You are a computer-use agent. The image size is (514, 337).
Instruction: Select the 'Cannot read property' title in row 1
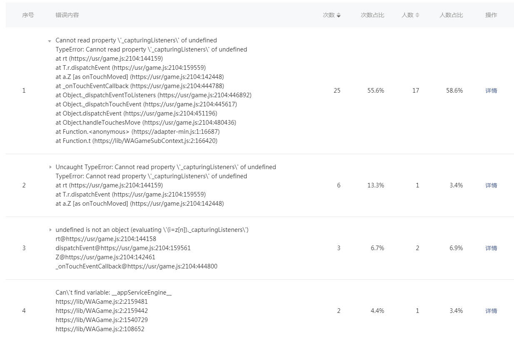click(136, 40)
